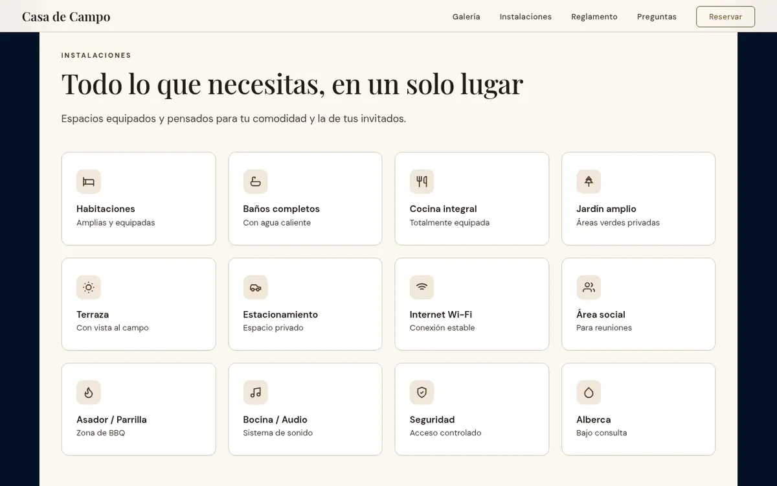Click the bed icon for Habitaciones
Screen dimensions: 777x486
coord(89,181)
